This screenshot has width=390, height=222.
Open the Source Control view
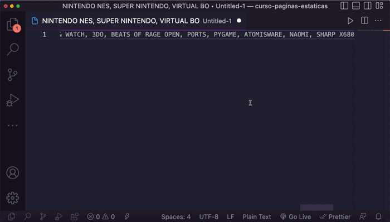(x=13, y=75)
